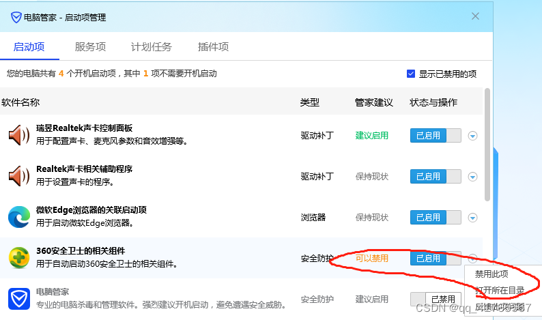Click 用于设置声卡的程序 description text
The image size is (542, 320).
(75, 181)
